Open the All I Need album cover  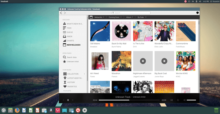[x=100, y=61]
